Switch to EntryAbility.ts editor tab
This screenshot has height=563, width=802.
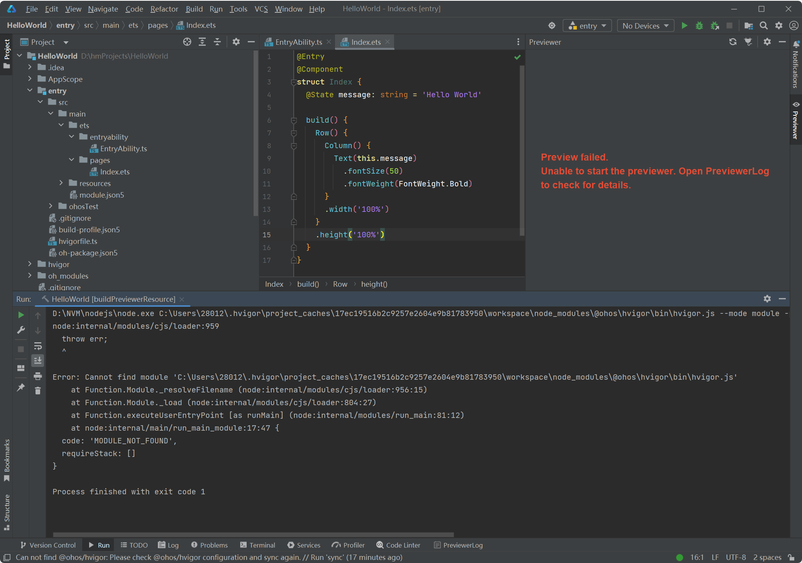click(x=298, y=42)
